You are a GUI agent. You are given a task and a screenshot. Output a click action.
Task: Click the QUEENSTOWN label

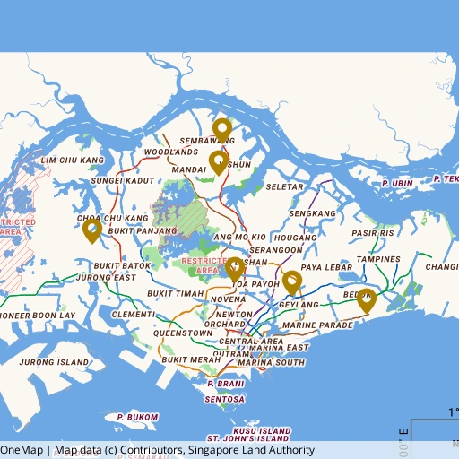[x=183, y=333]
